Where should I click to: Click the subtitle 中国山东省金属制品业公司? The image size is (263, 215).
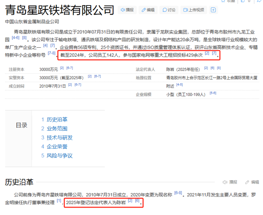[32, 21]
